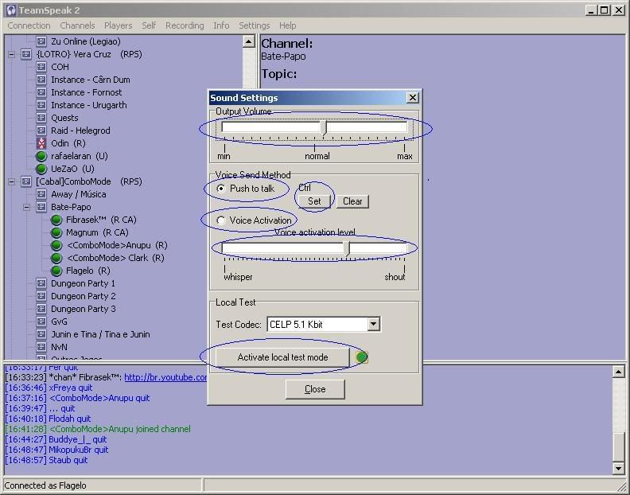This screenshot has width=630, height=495.
Task: Open the Self menu
Action: coord(149,25)
